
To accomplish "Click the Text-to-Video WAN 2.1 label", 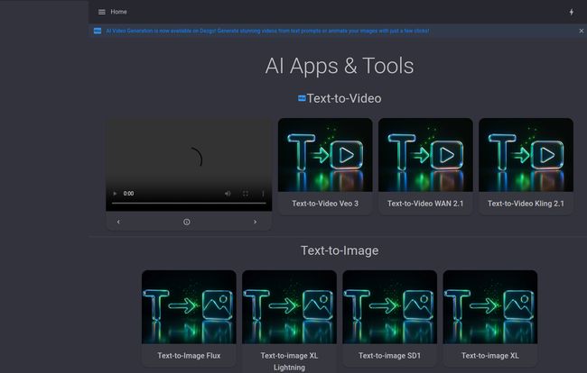I will 425,204.
